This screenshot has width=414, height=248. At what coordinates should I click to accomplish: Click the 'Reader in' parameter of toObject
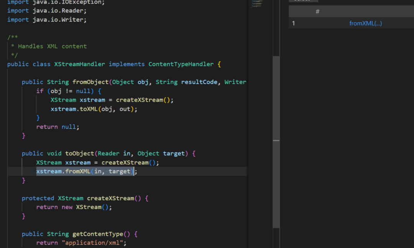pyautogui.click(x=114, y=153)
